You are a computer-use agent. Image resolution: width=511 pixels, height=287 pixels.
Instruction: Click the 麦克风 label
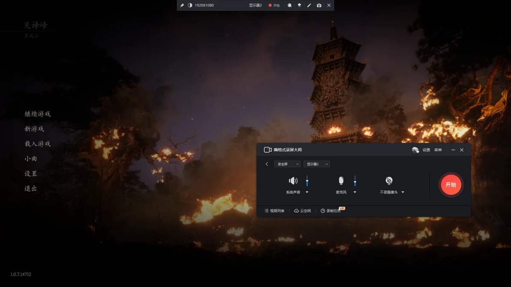pos(341,192)
